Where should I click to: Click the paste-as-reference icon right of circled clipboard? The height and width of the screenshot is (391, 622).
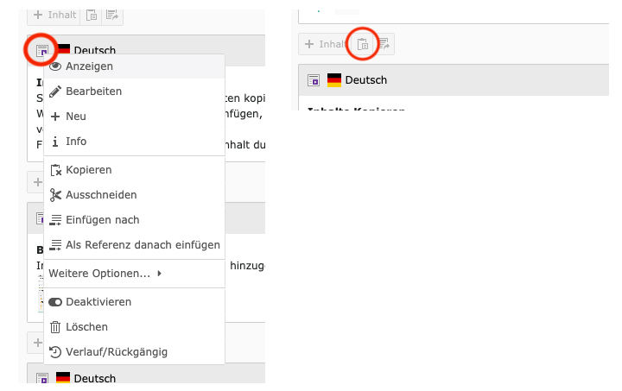coord(383,44)
